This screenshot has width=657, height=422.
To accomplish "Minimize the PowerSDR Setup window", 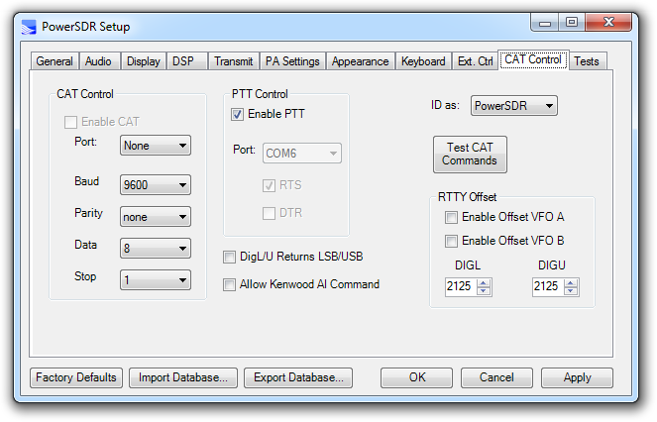I will pos(545,23).
